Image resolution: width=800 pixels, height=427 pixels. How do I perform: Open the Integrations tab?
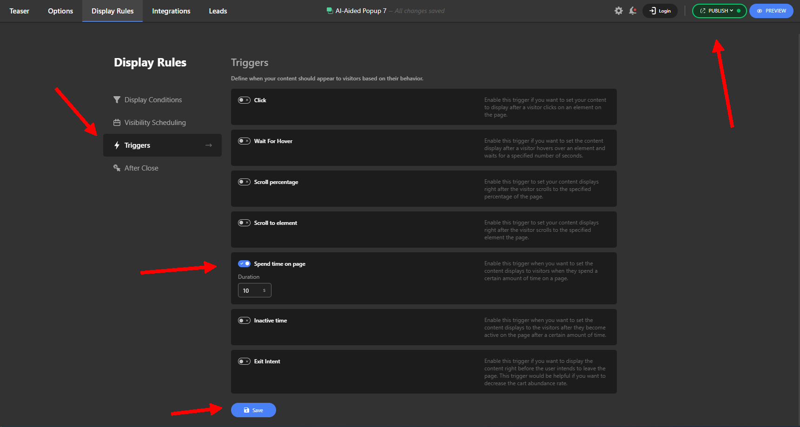171,11
